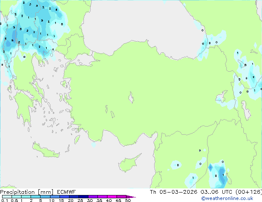Click the '50' legend tick label
The image size is (262, 202).
(128, 200)
